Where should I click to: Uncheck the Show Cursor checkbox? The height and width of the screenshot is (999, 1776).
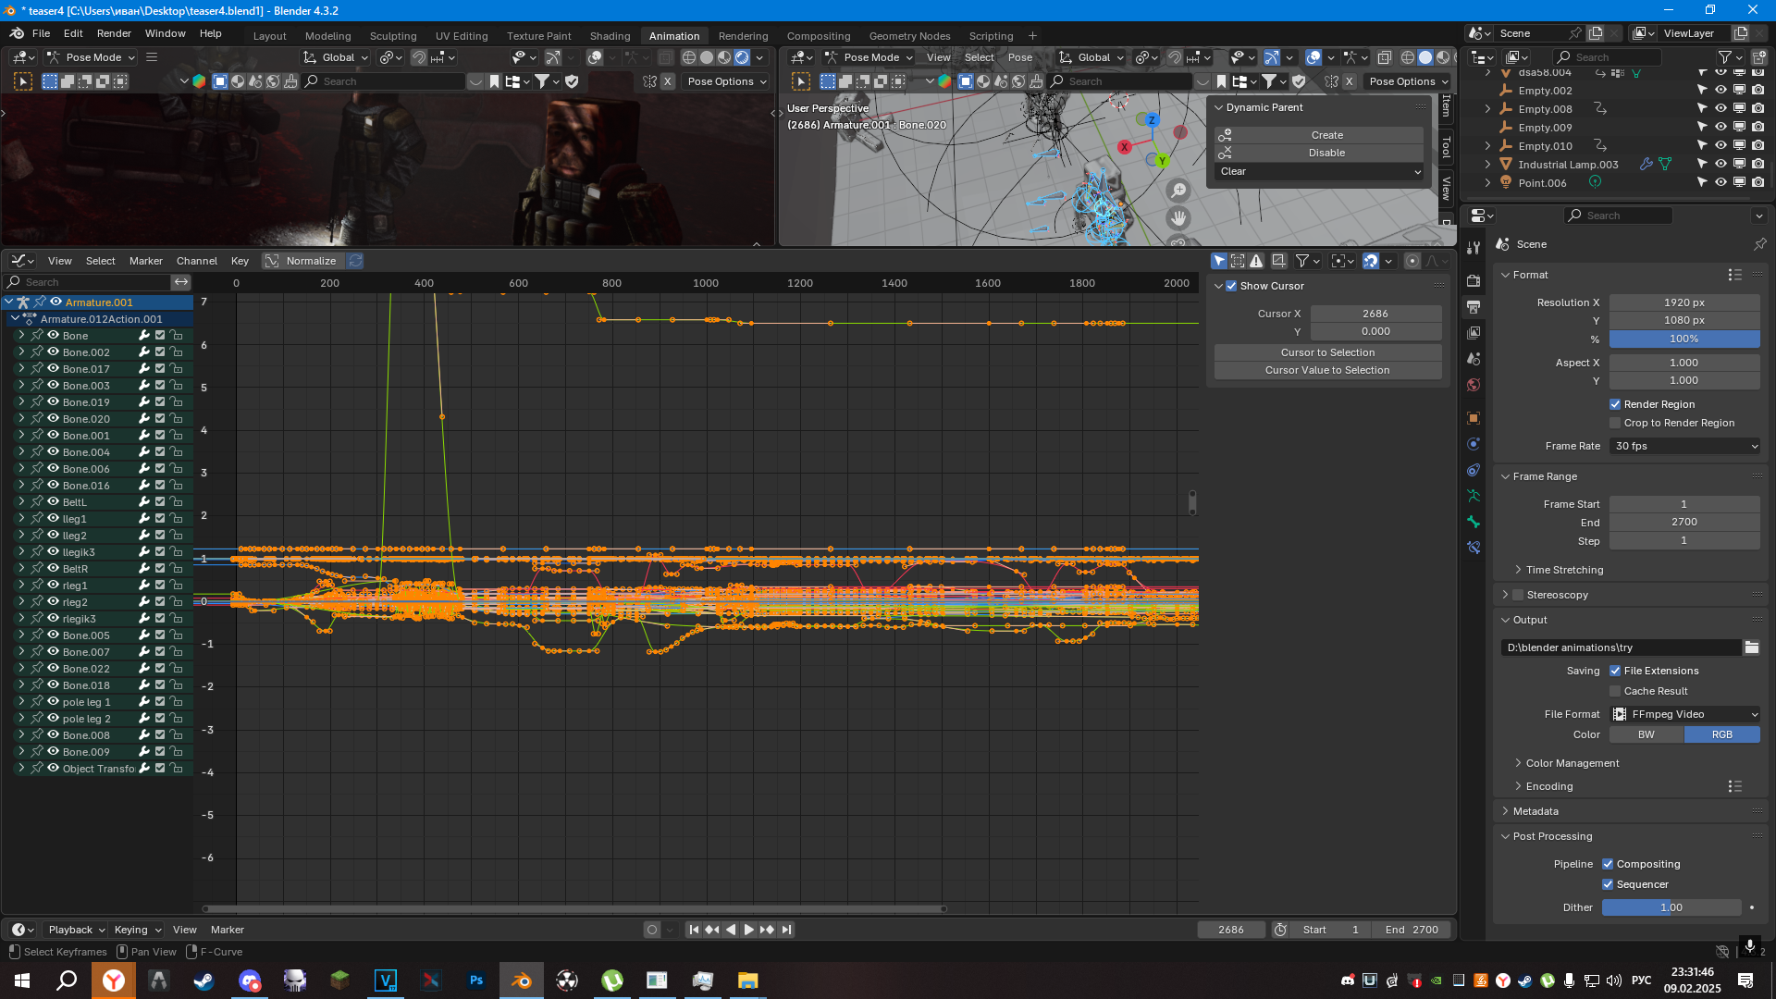(1231, 286)
